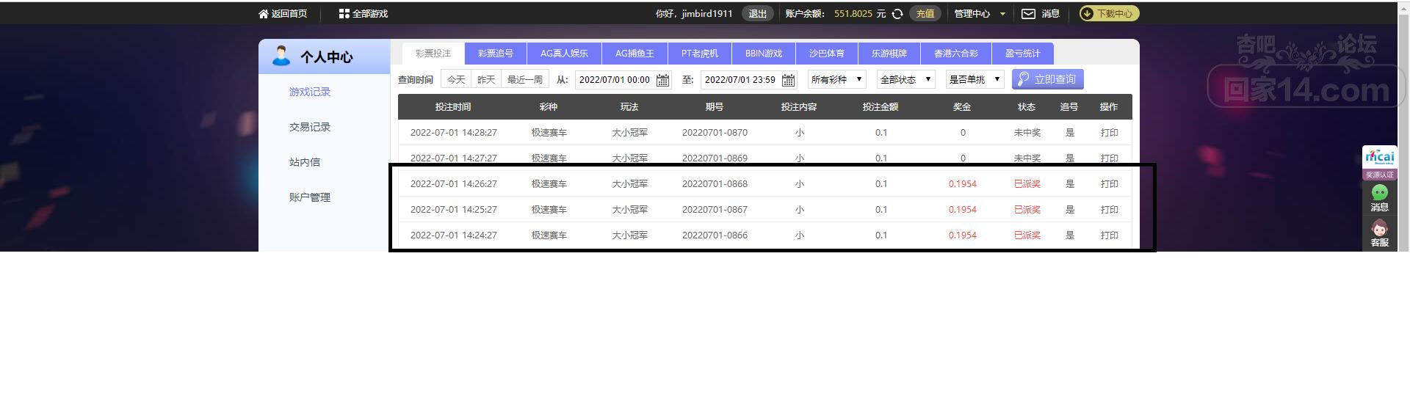The height and width of the screenshot is (402, 1410).
Task: Open the envelope 消息 icon in the top bar
Action: [x=1028, y=14]
